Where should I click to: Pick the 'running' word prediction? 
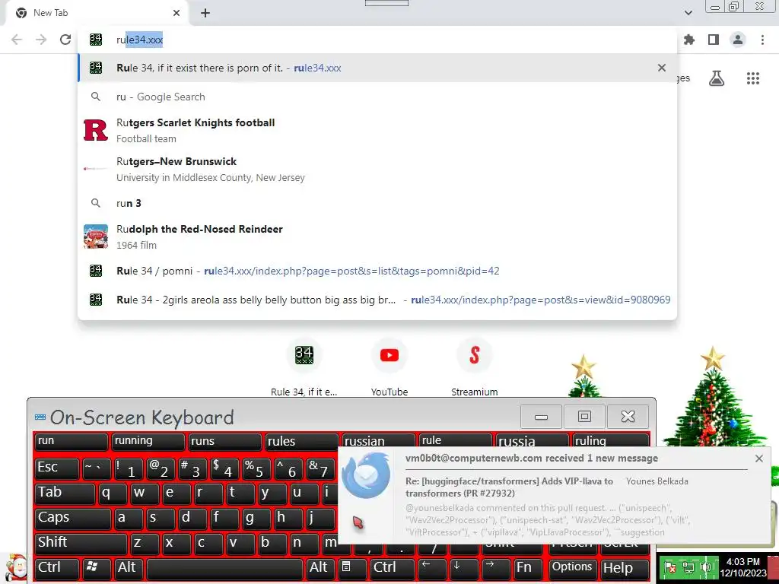point(148,441)
